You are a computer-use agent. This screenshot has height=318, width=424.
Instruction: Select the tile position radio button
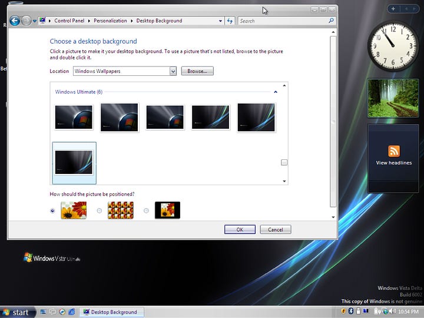pyautogui.click(x=100, y=210)
